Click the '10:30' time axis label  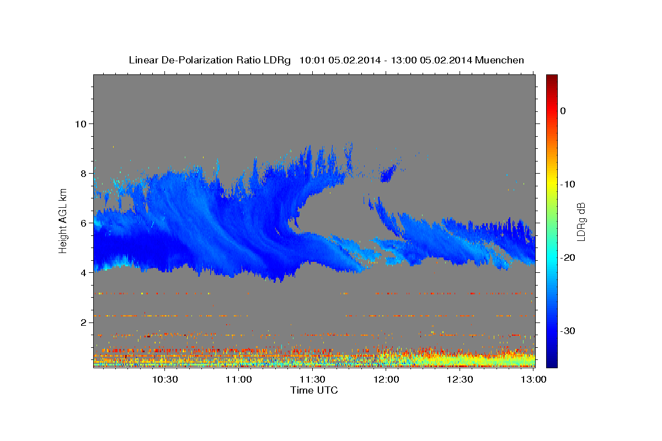click(x=165, y=379)
